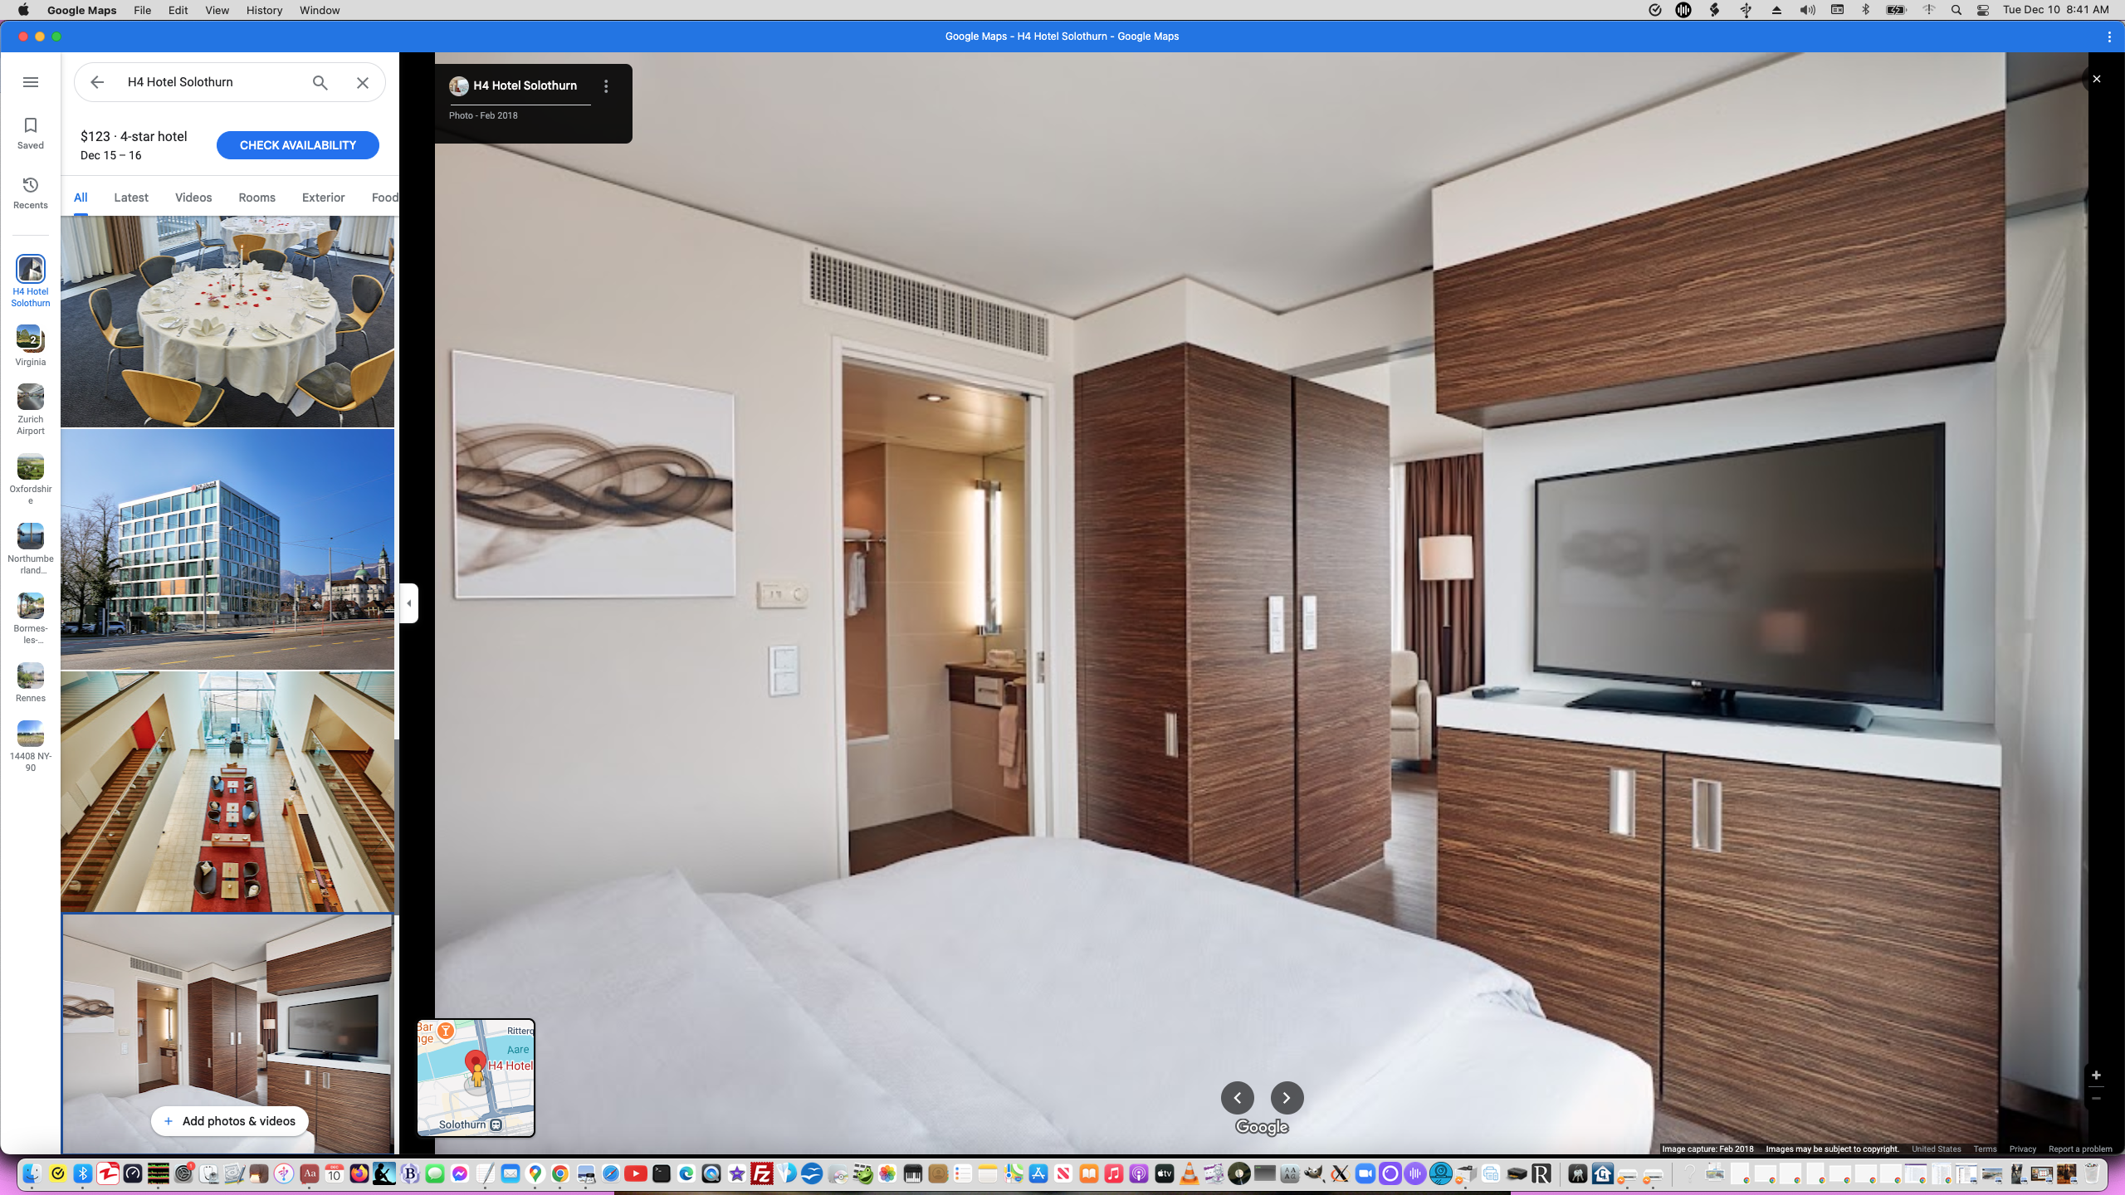The image size is (2125, 1195).
Task: Open the navigation hamburger menu
Action: 31,81
